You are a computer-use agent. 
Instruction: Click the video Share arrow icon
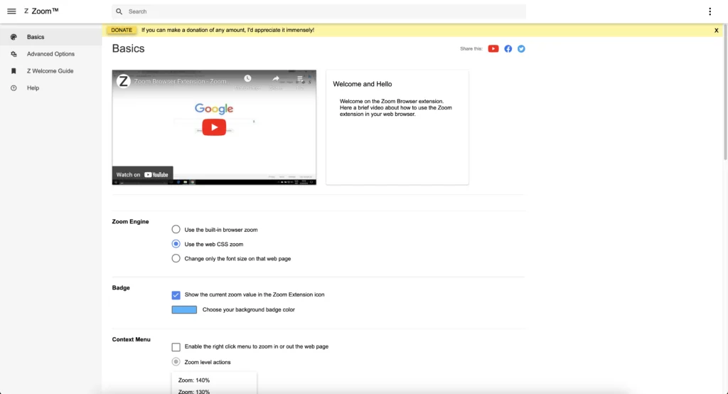(x=276, y=78)
